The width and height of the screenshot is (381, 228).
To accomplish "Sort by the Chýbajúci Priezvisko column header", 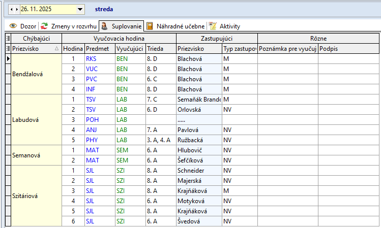I will (33, 49).
